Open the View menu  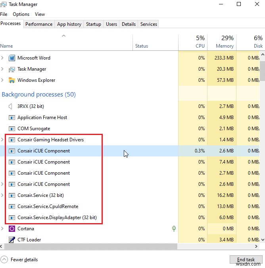tap(40, 14)
